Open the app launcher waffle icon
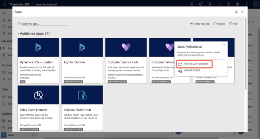 pos(4,4)
